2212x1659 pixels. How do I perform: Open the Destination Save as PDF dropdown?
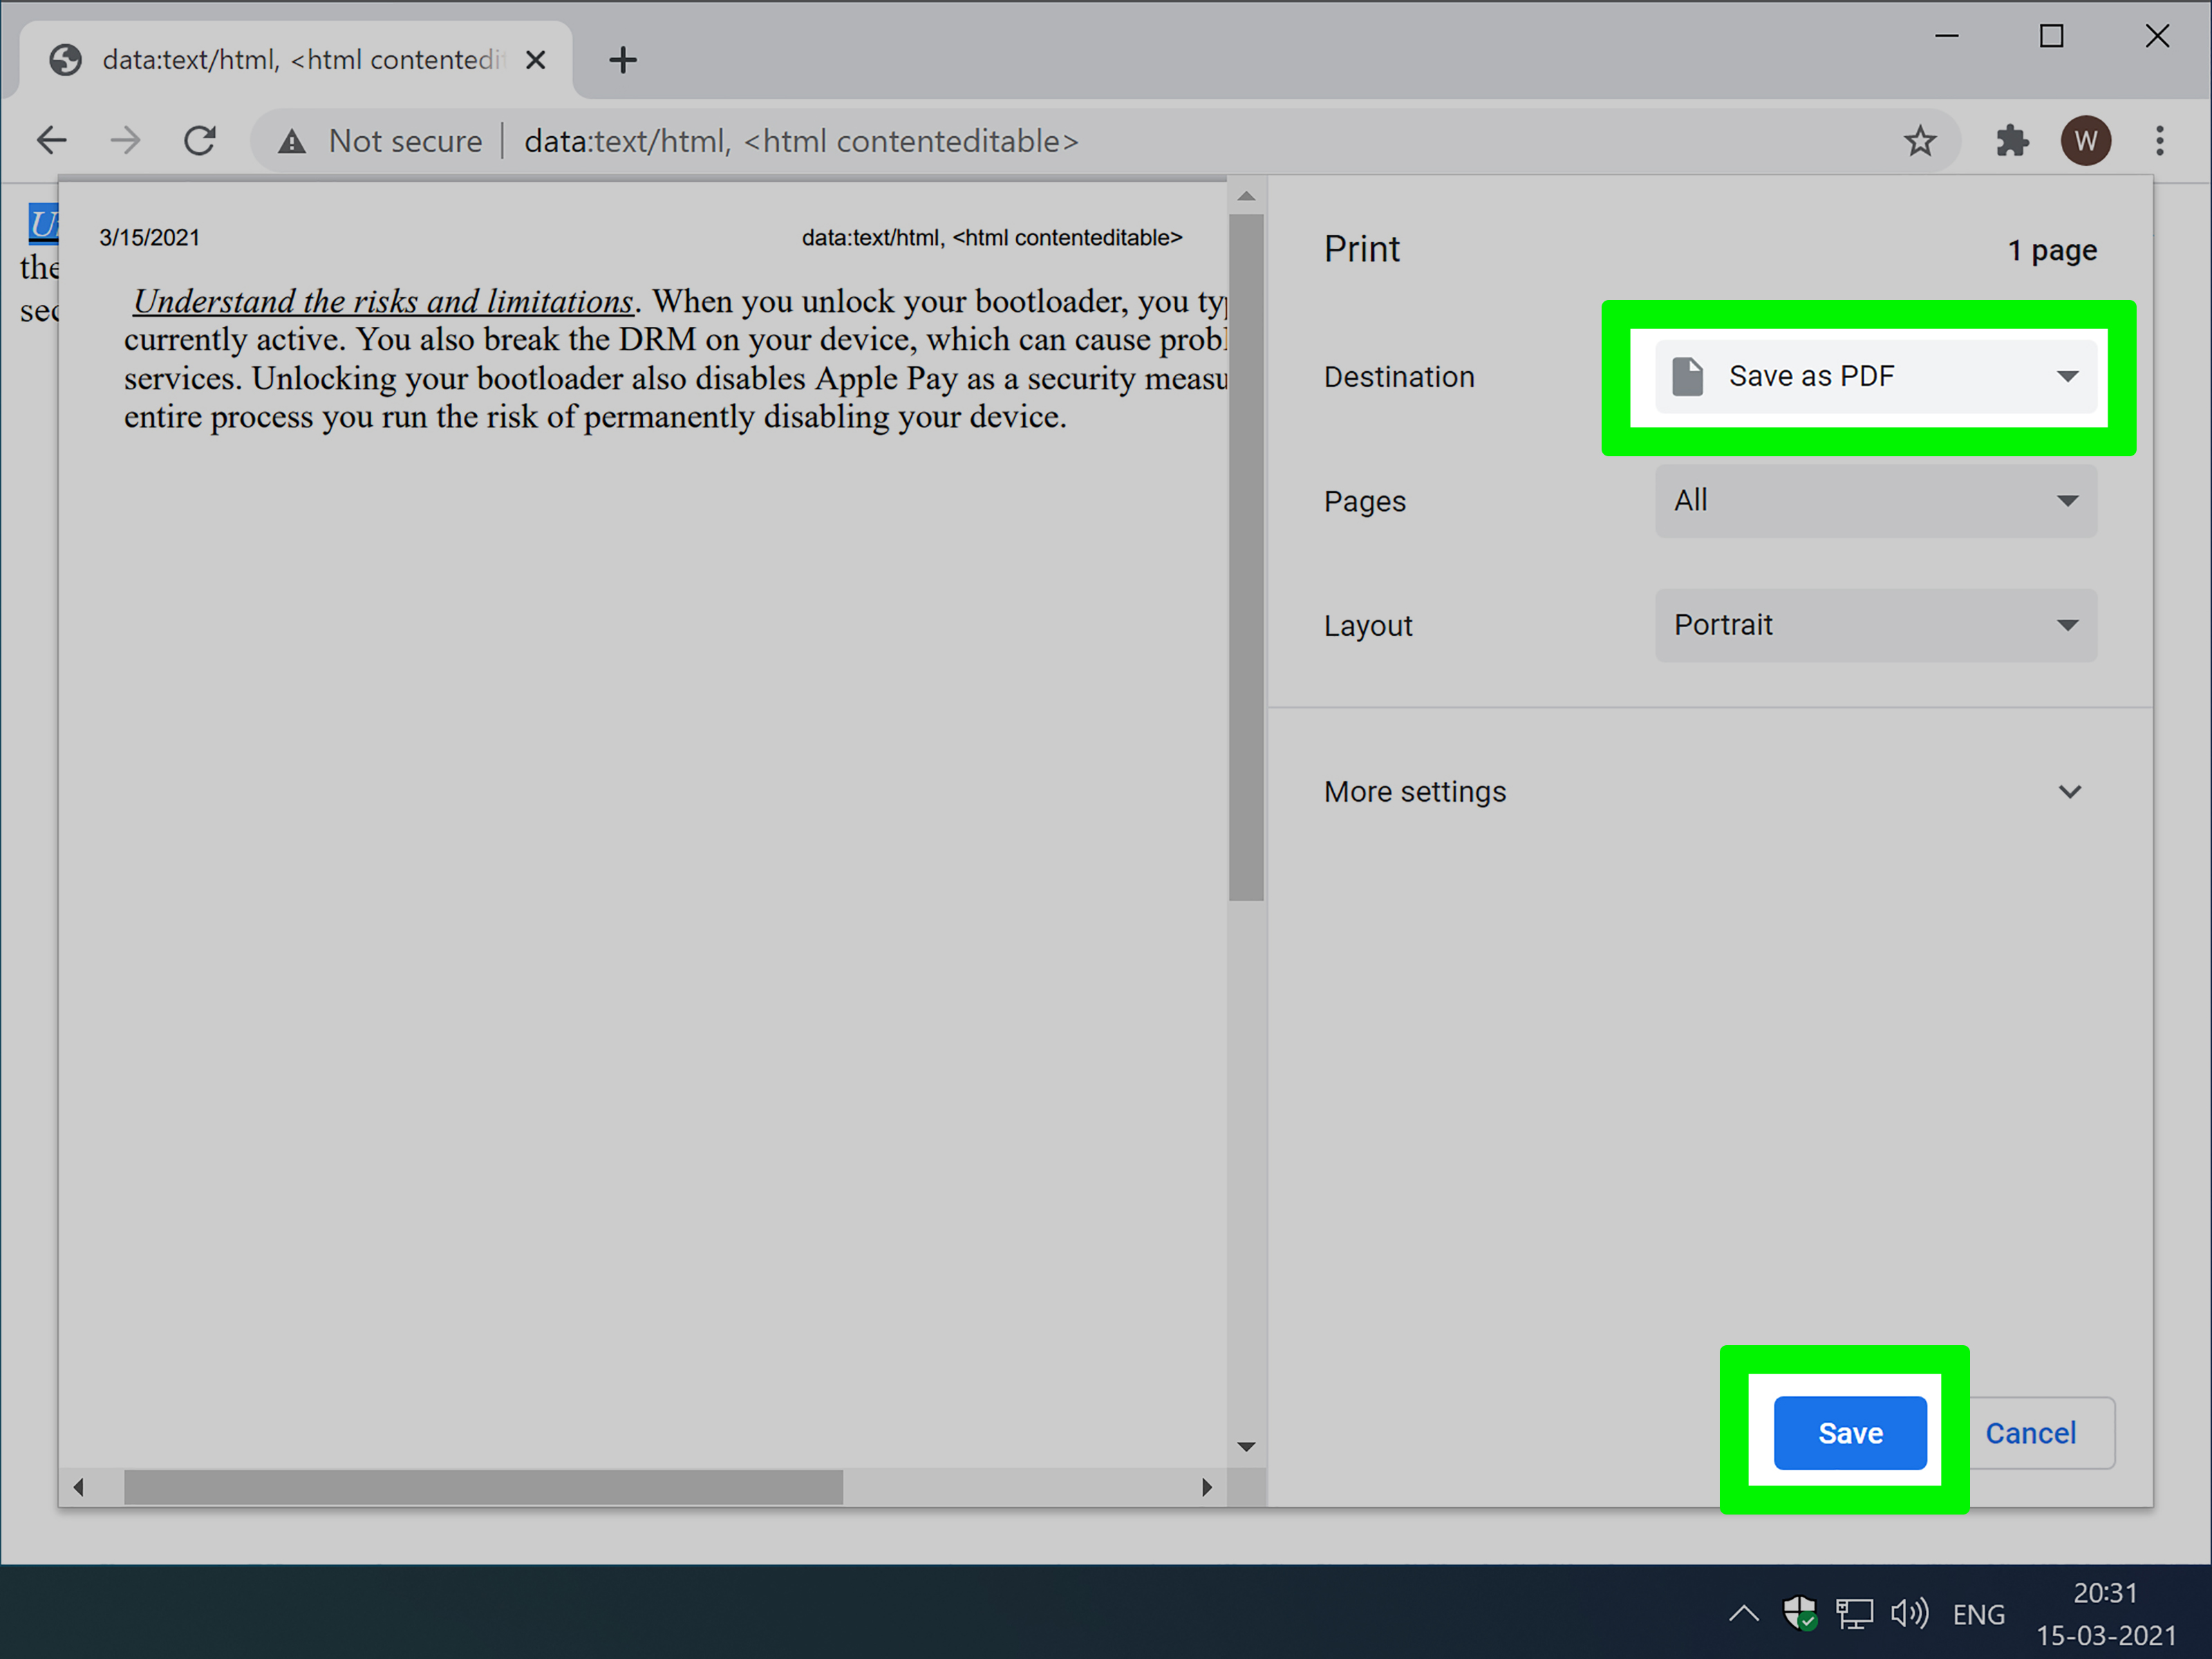click(x=1875, y=376)
